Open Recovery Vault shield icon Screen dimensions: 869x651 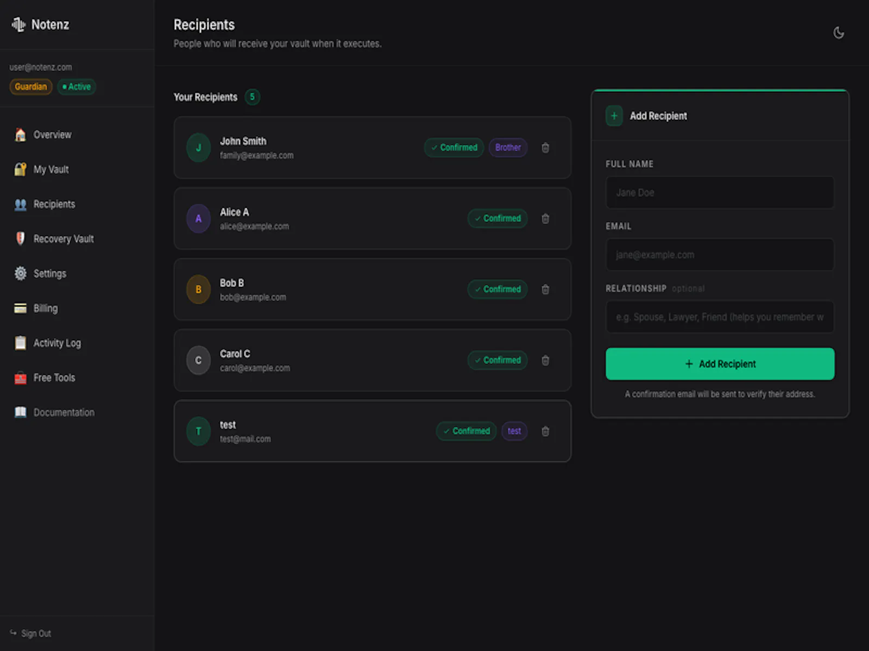pyautogui.click(x=21, y=239)
